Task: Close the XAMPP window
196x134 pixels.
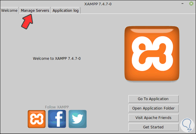Action: 191,4
